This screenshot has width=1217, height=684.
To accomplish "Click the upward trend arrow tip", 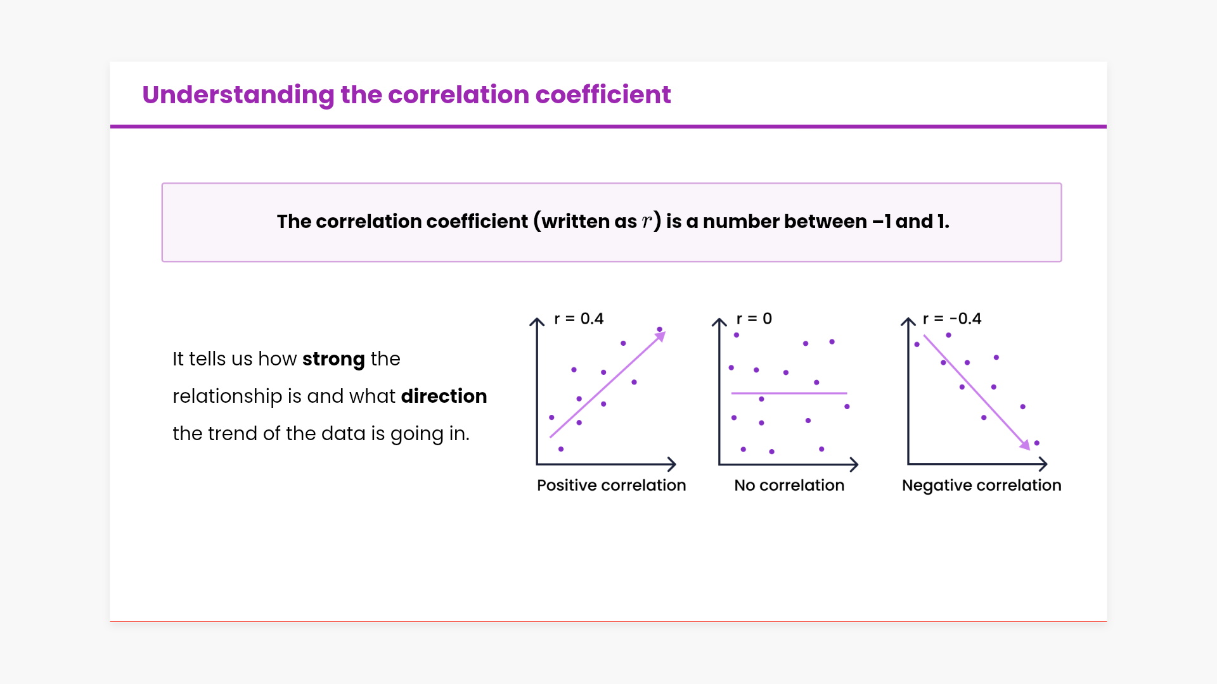I will pos(661,336).
